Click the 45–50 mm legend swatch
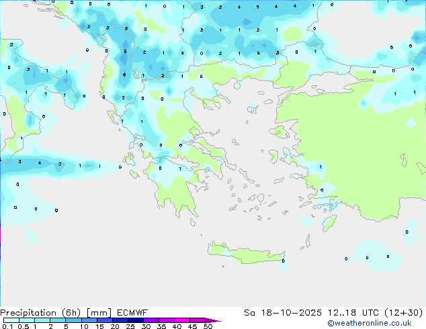The height and width of the screenshot is (329, 426). (x=198, y=320)
